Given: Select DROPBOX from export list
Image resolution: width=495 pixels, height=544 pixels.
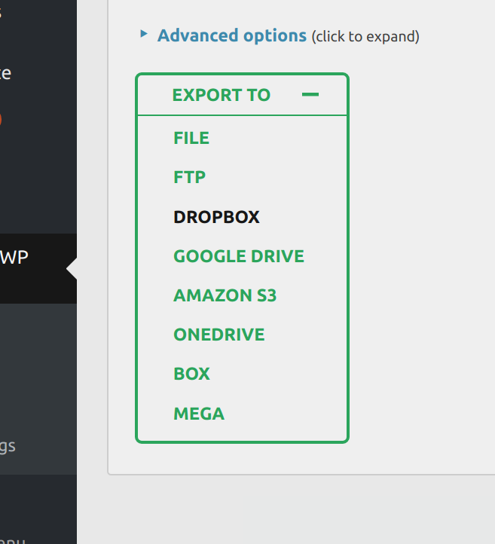Looking at the screenshot, I should click(216, 217).
